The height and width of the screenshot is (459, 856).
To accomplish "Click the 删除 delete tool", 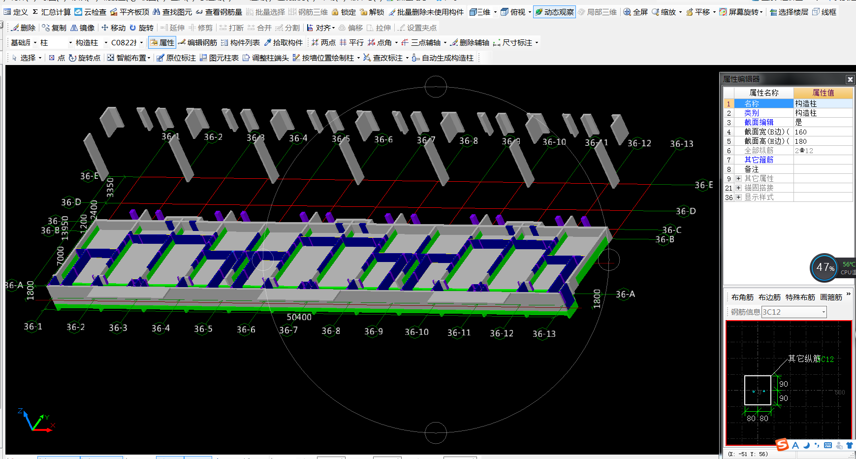I will (23, 28).
